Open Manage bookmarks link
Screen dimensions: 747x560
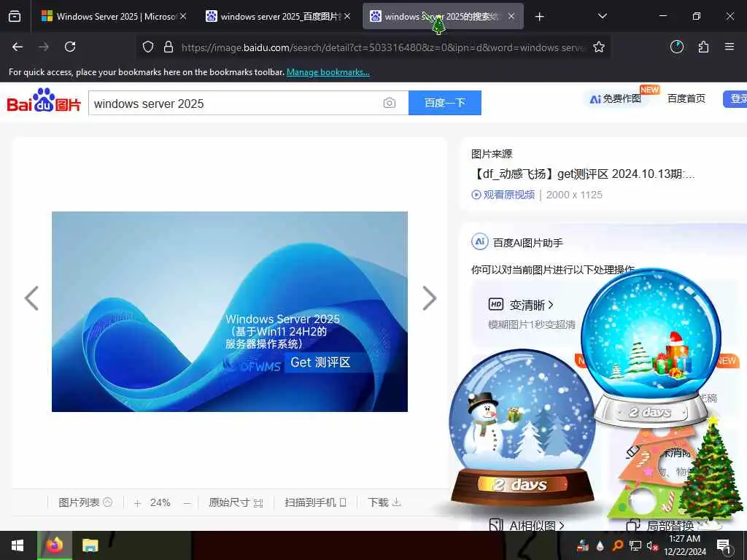coord(328,72)
